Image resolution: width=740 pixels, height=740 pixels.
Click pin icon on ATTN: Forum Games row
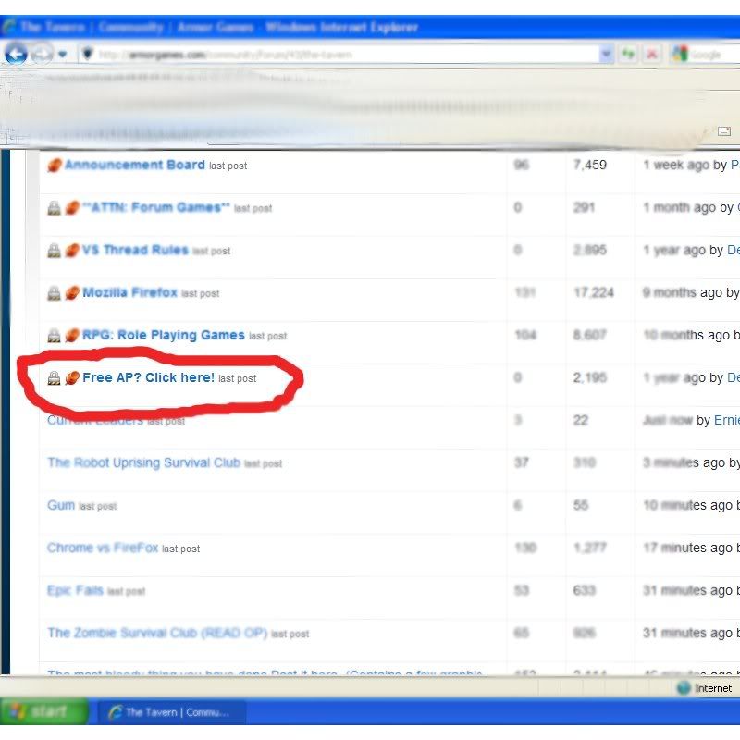(72, 207)
